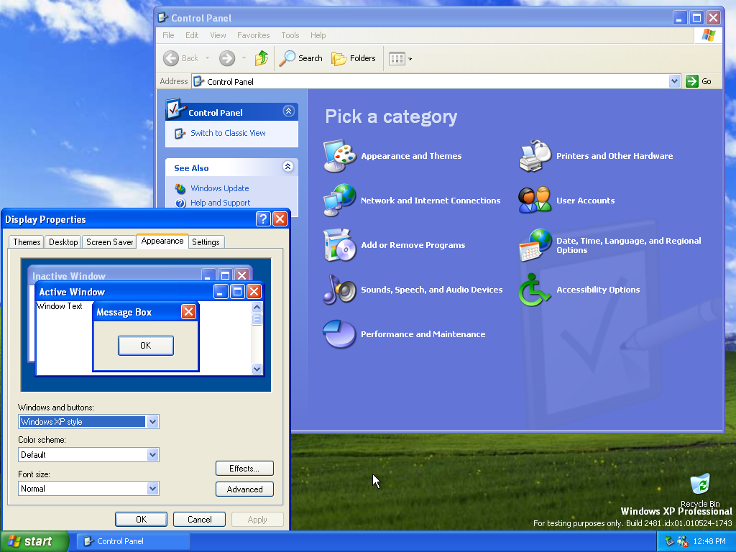The image size is (736, 552).
Task: Select the Appearance tab
Action: pos(162,241)
